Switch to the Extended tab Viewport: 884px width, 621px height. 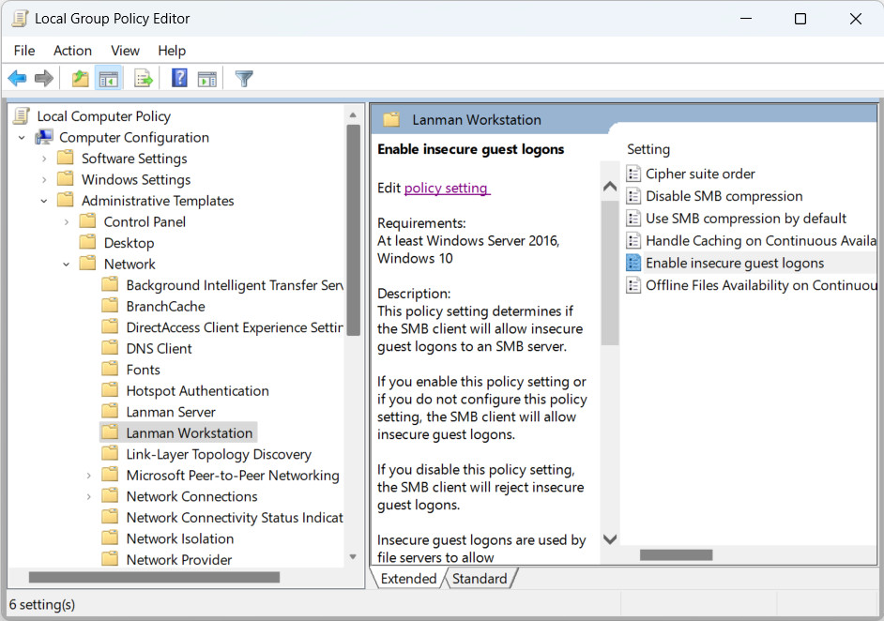pyautogui.click(x=409, y=579)
